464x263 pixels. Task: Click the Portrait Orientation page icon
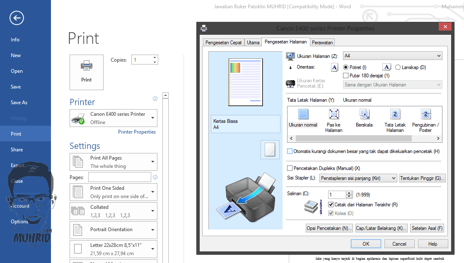[78, 230]
